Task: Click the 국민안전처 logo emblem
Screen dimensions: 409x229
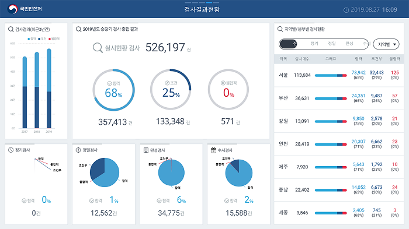Action: coord(12,9)
